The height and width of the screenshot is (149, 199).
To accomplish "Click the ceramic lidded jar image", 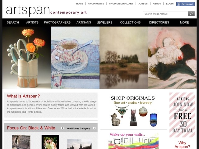I will coord(143,111).
